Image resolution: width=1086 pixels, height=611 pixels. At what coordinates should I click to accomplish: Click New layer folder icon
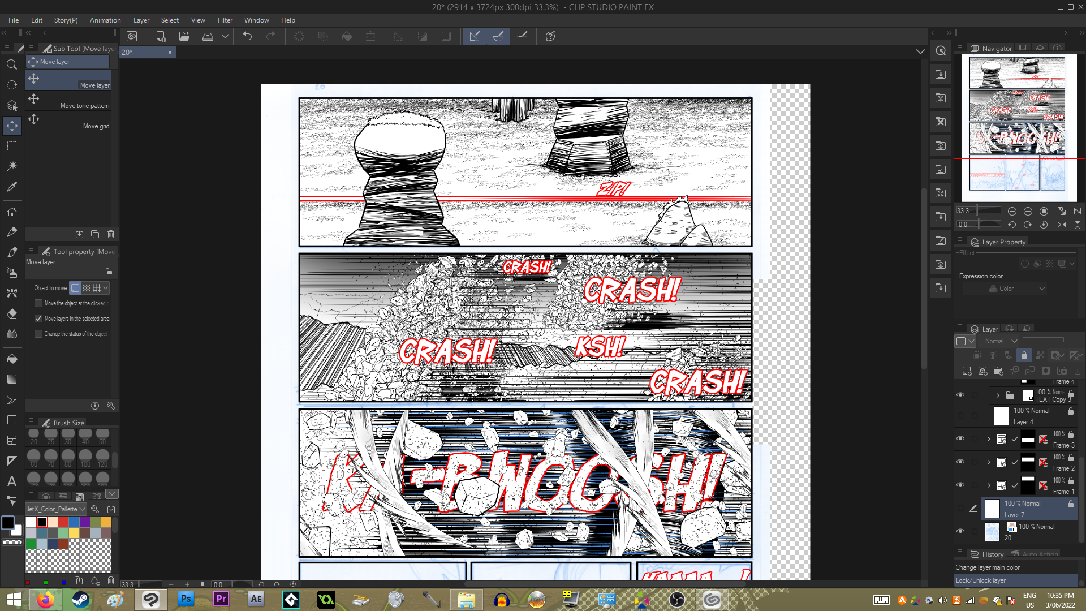pyautogui.click(x=998, y=371)
